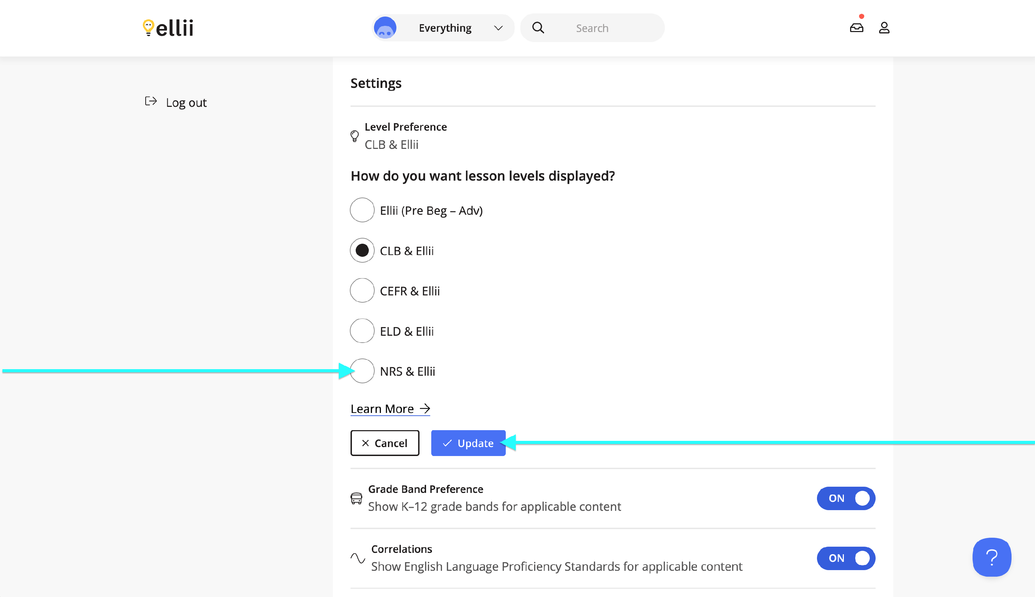Open the help question mark button

991,557
